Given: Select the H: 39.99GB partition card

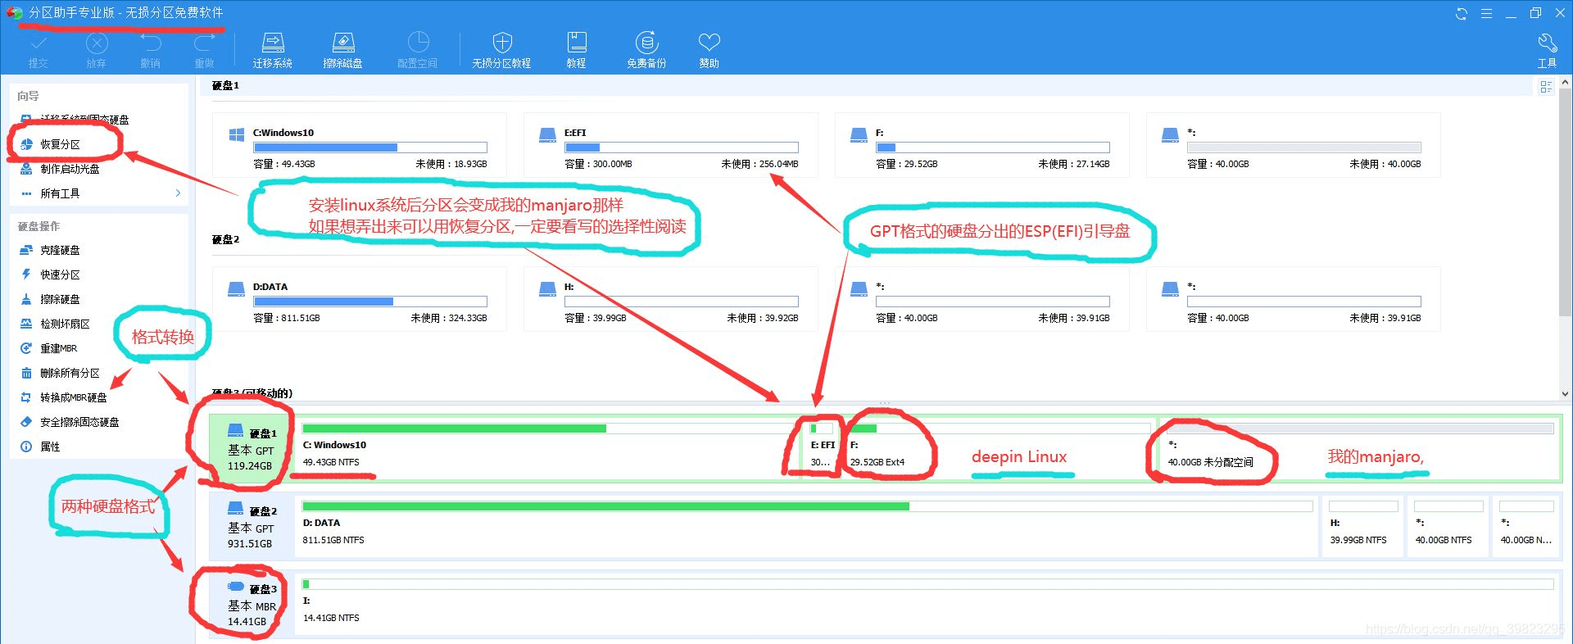Looking at the screenshot, I should point(670,300).
